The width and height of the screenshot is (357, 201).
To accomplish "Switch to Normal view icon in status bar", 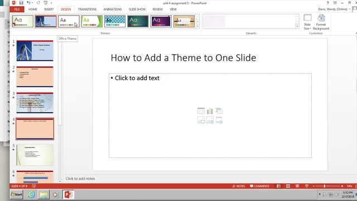I will point(279,186).
